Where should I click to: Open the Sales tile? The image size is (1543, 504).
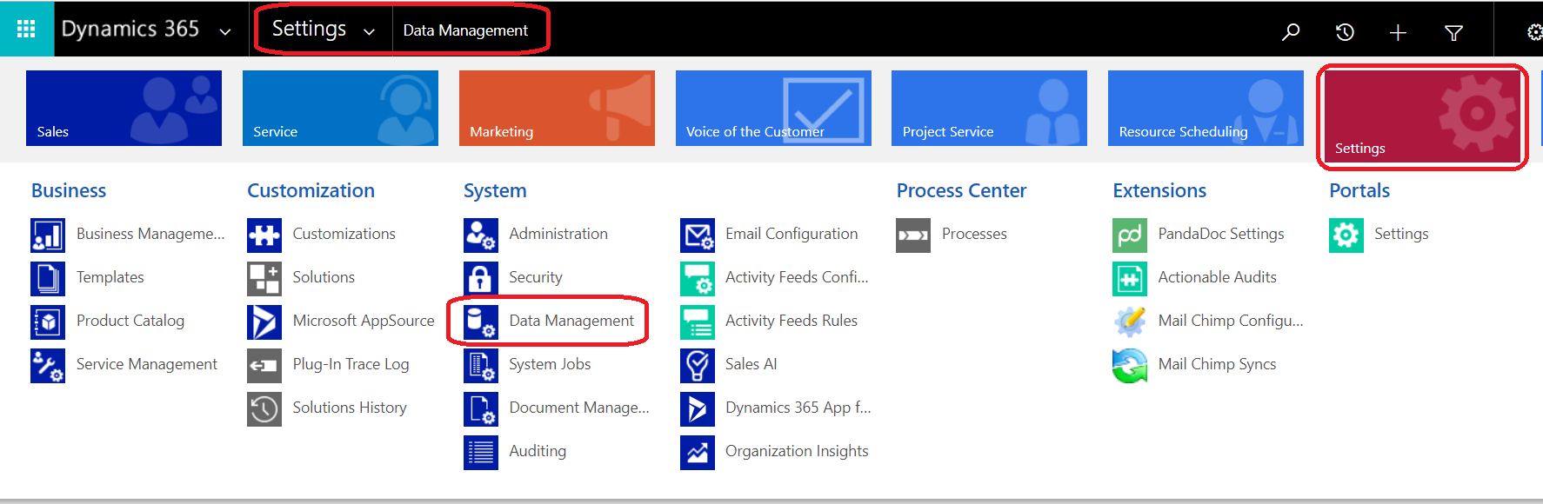[x=124, y=108]
